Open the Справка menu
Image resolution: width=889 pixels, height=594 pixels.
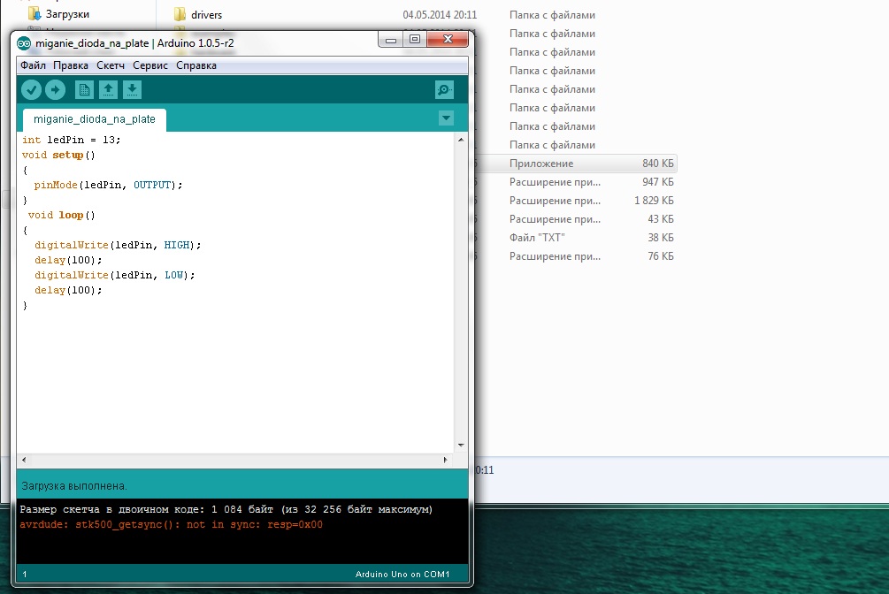coord(195,65)
